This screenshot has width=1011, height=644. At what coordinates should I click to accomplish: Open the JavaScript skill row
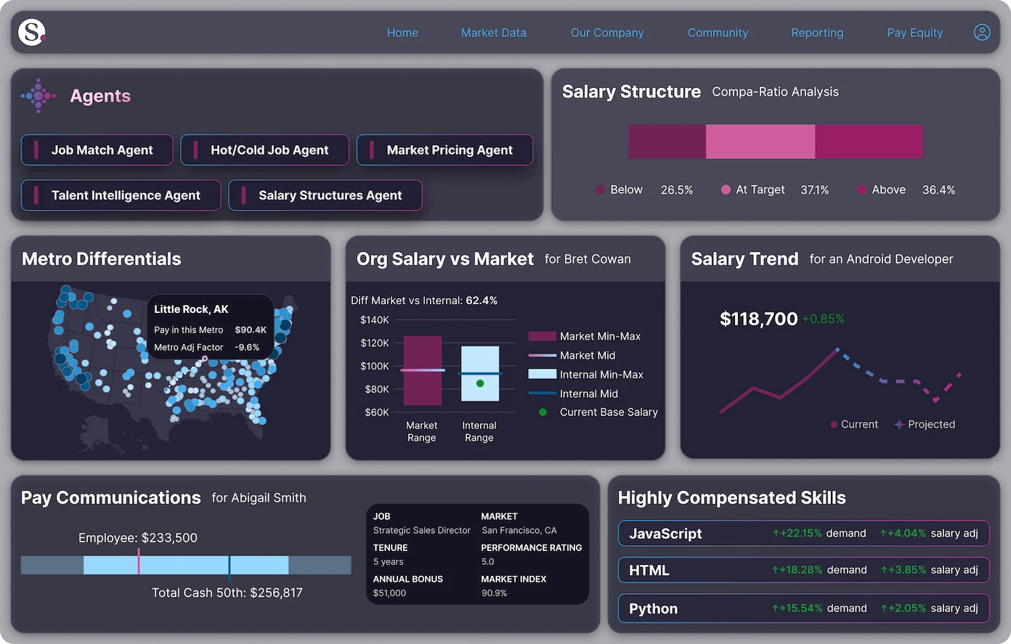803,534
